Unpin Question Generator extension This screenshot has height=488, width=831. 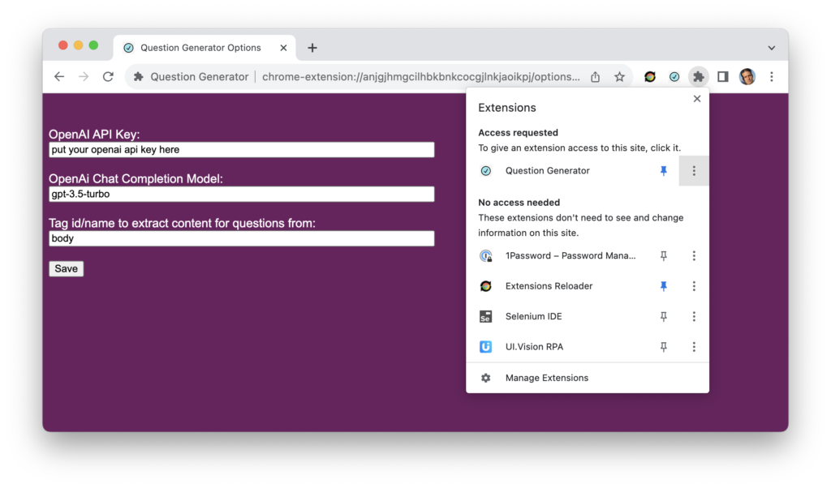tap(663, 171)
